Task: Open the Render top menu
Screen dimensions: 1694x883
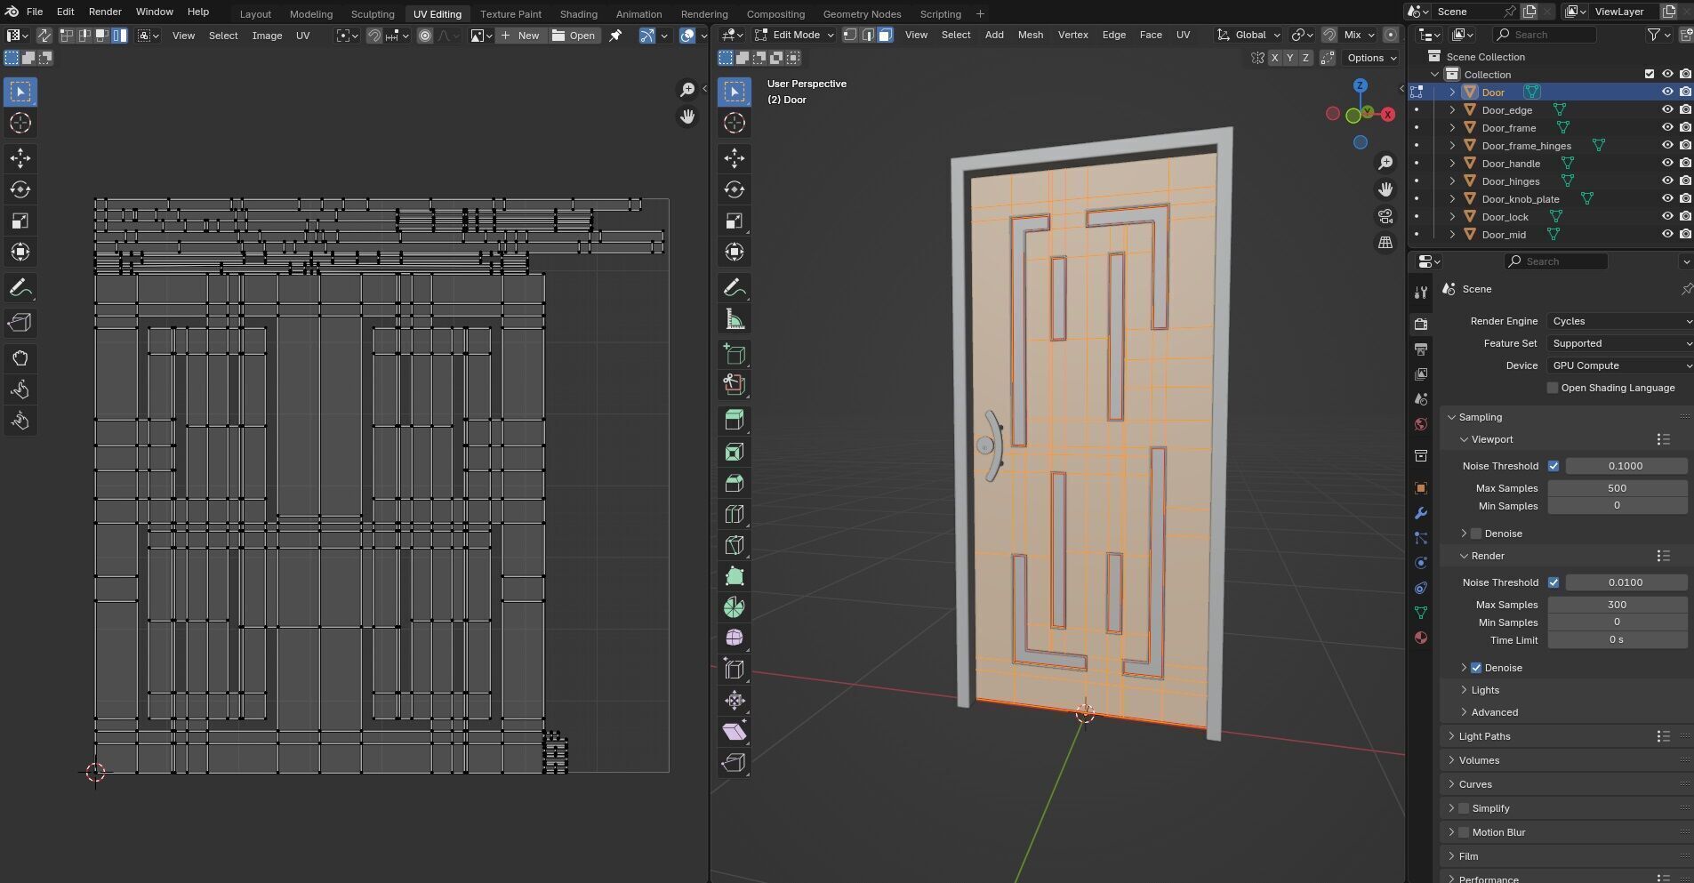Action: [x=105, y=12]
